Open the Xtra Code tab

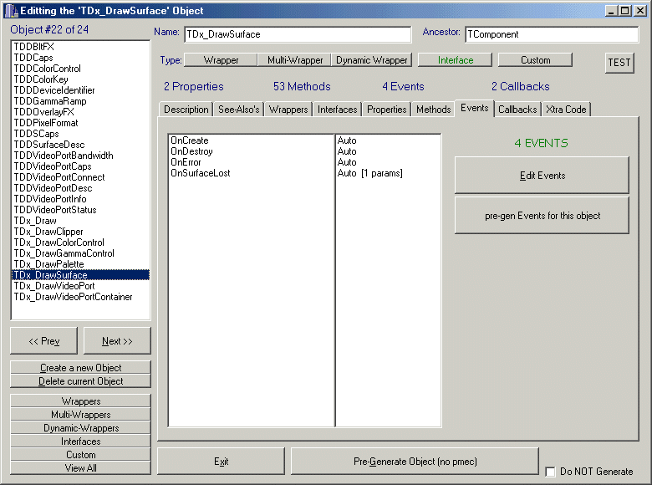pyautogui.click(x=566, y=110)
